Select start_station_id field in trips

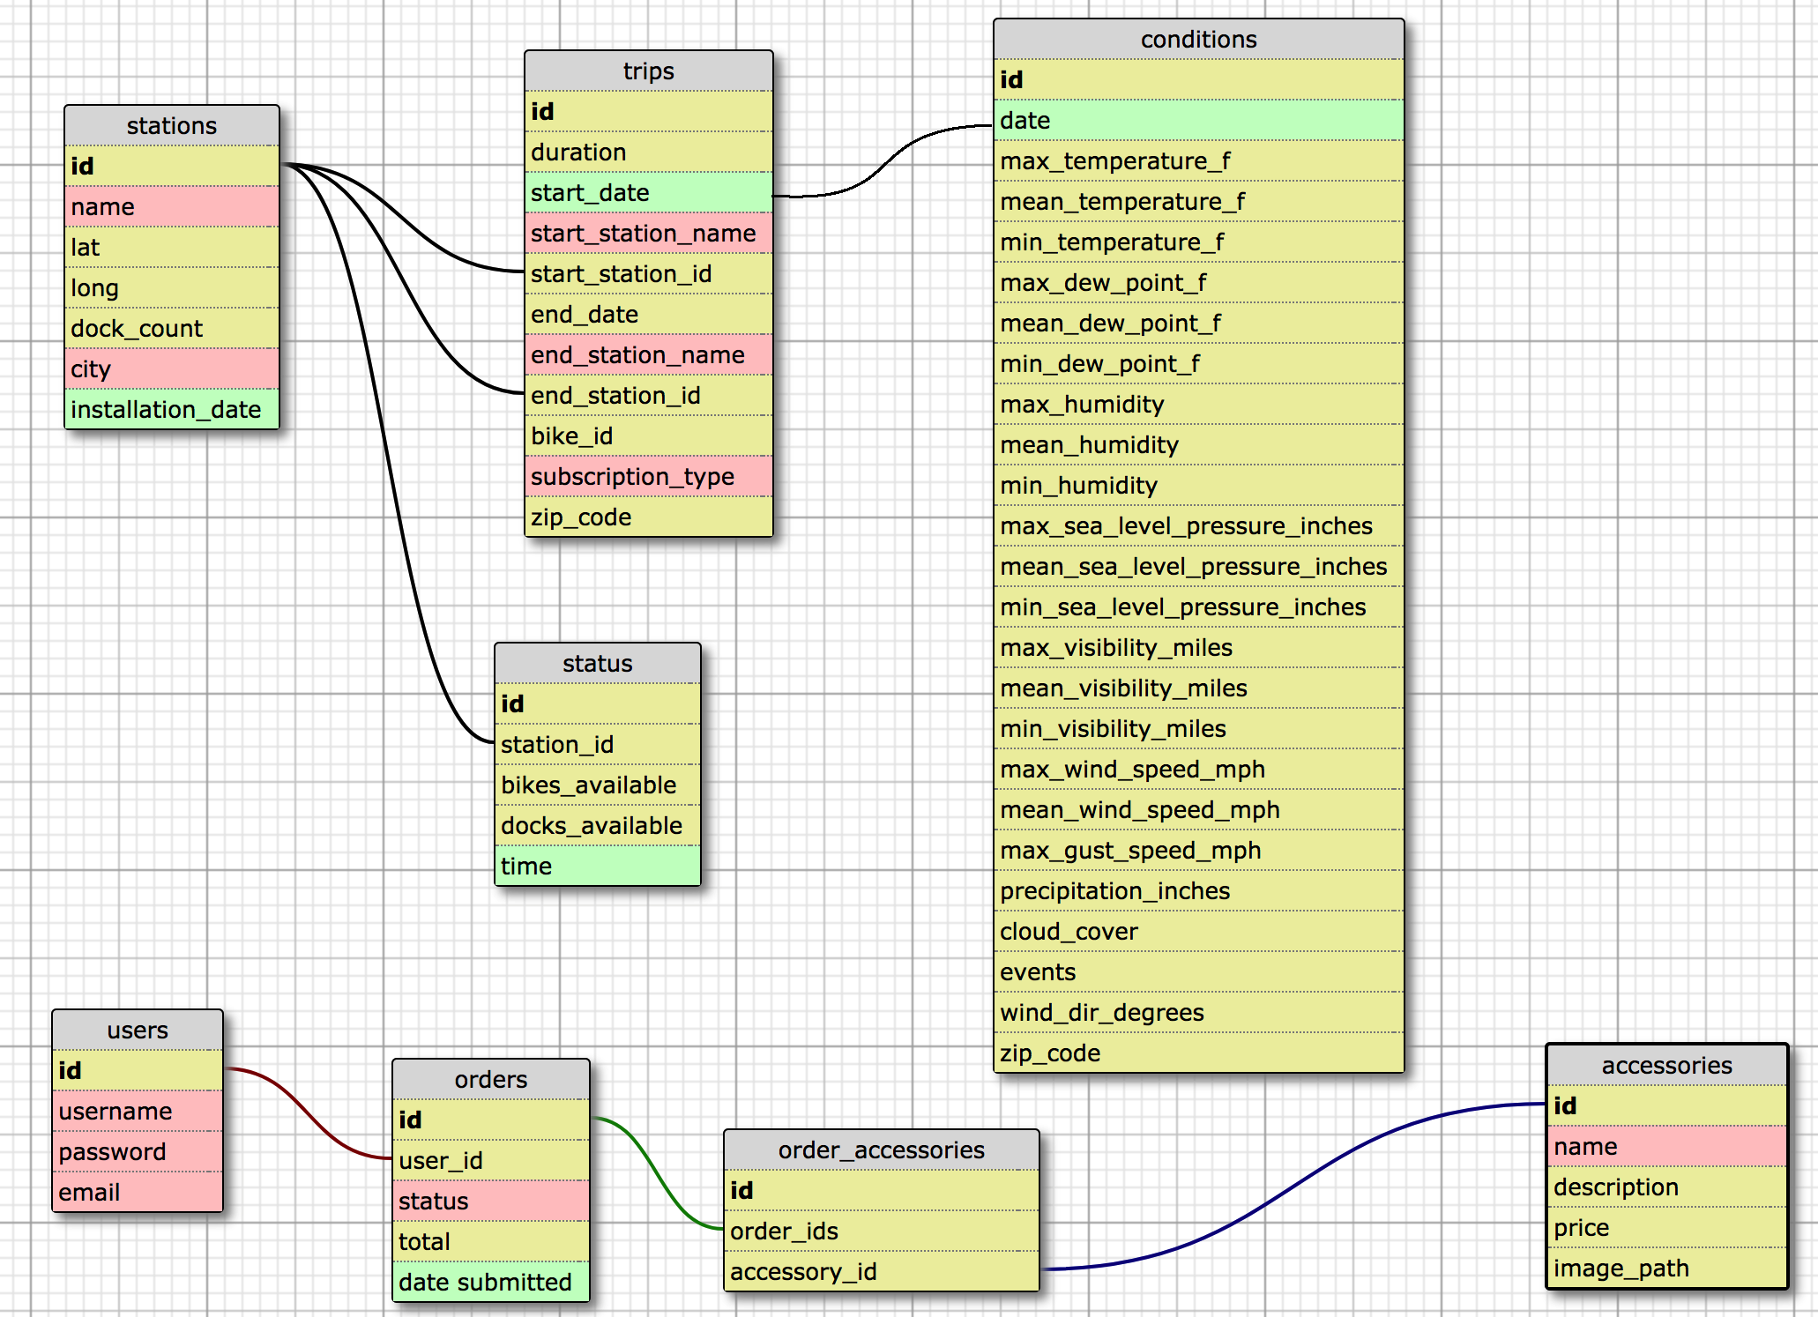(649, 273)
